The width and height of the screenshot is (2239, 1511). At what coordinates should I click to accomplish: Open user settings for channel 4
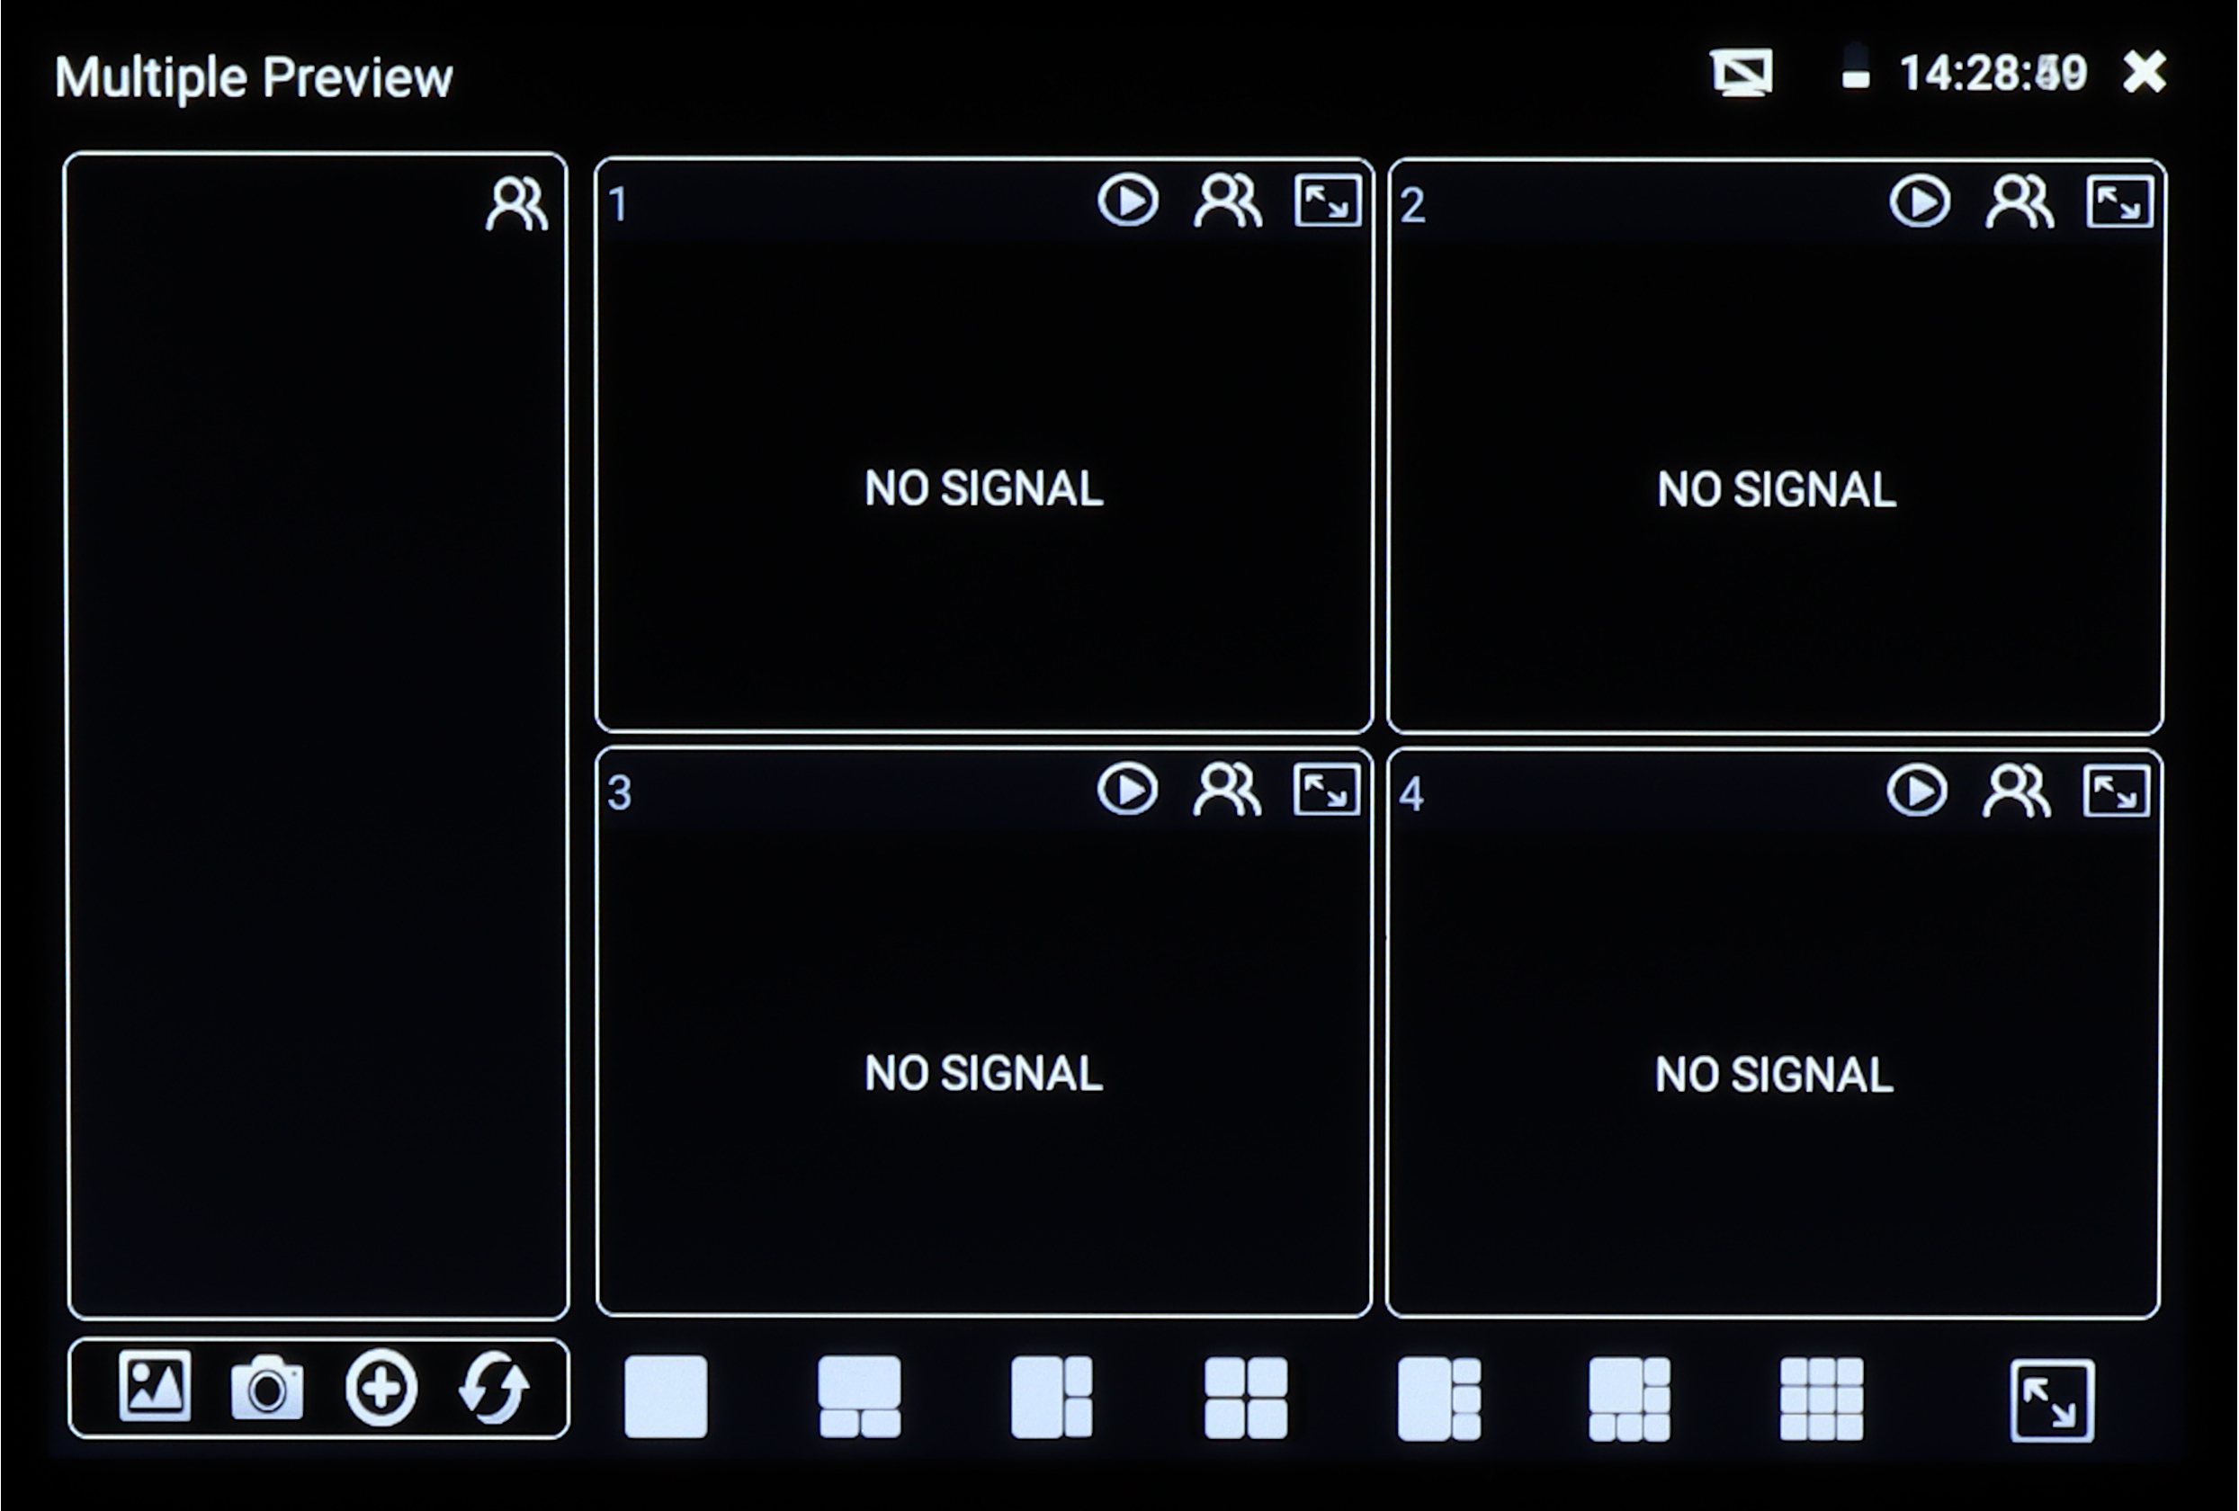[2017, 791]
